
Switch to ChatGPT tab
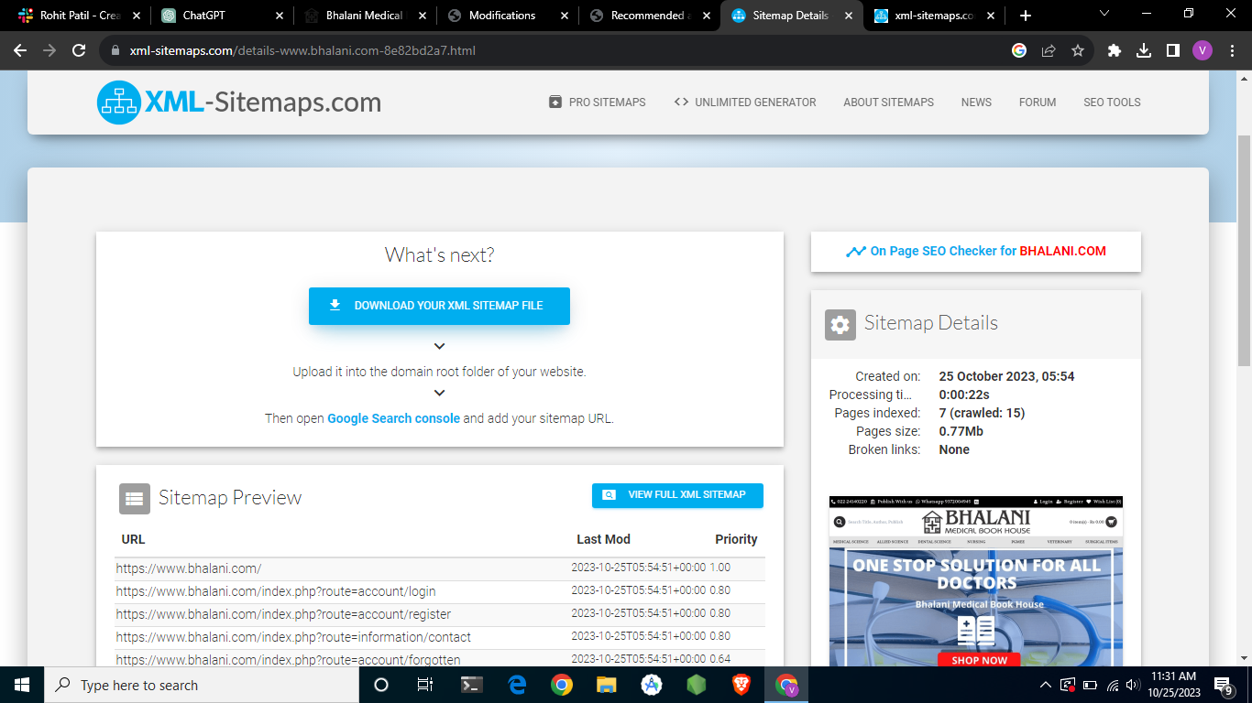tap(220, 16)
